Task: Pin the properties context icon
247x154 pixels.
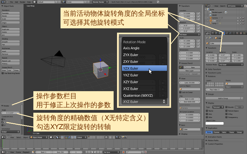Action: pyautogui.click(x=207, y=38)
